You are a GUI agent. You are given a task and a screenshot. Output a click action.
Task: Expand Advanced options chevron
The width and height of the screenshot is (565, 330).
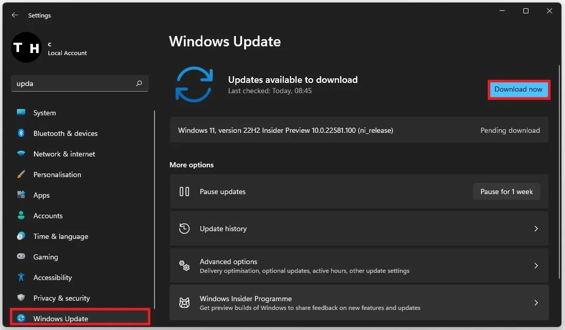(x=536, y=266)
